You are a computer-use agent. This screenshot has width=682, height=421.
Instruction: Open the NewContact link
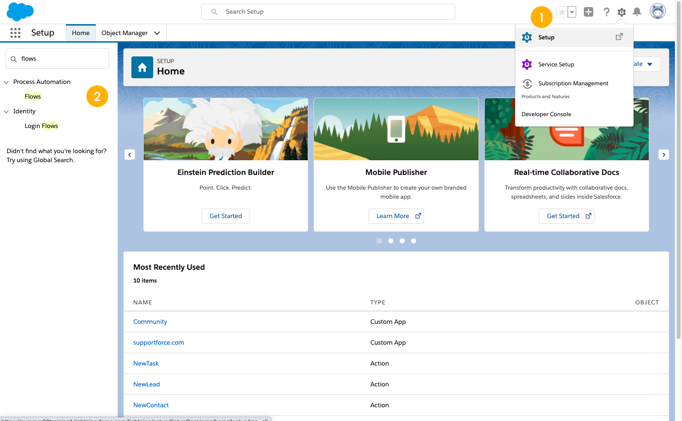tap(151, 405)
